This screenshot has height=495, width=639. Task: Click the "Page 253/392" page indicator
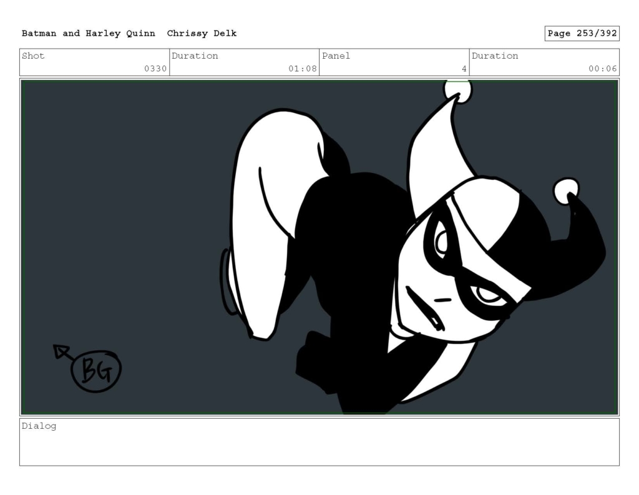pyautogui.click(x=582, y=34)
